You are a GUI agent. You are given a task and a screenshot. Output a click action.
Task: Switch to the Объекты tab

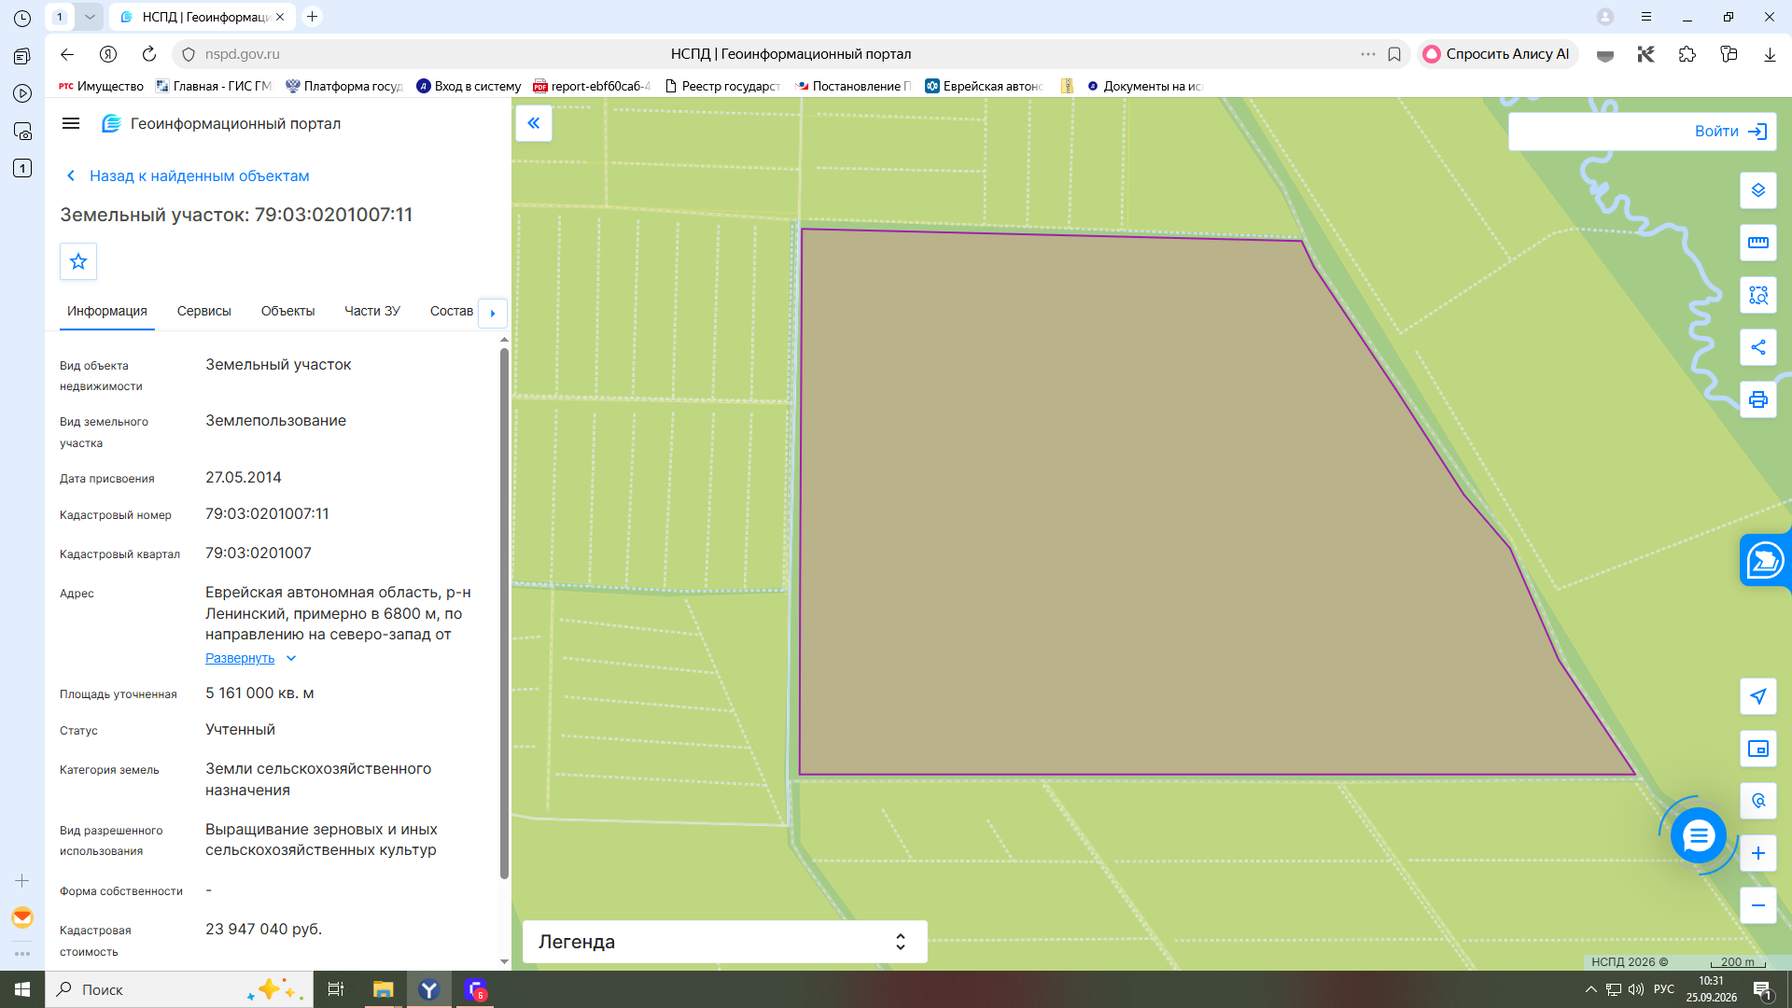coord(287,311)
